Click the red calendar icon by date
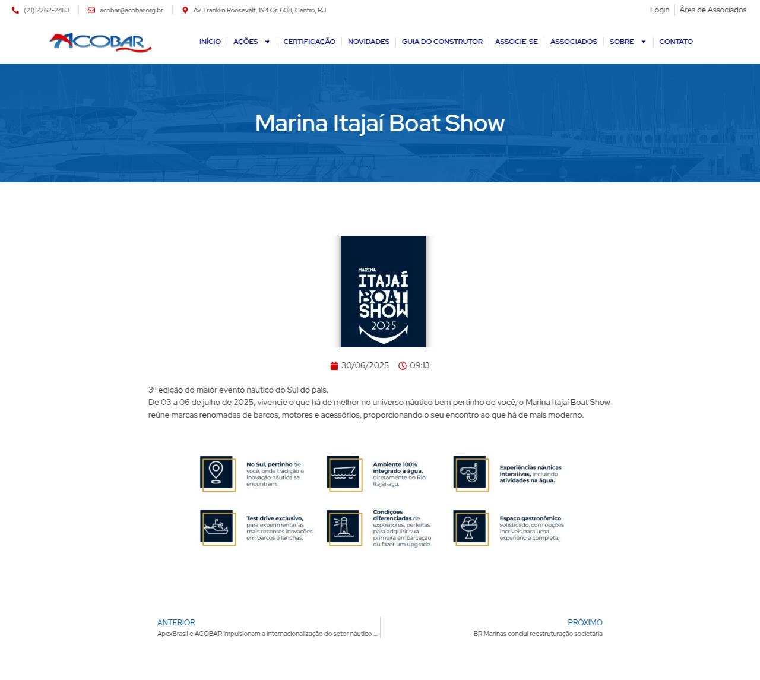The height and width of the screenshot is (680, 760). coord(334,366)
